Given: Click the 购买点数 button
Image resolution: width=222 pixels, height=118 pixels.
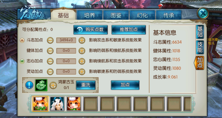Looking at the screenshot, I should (91, 30).
